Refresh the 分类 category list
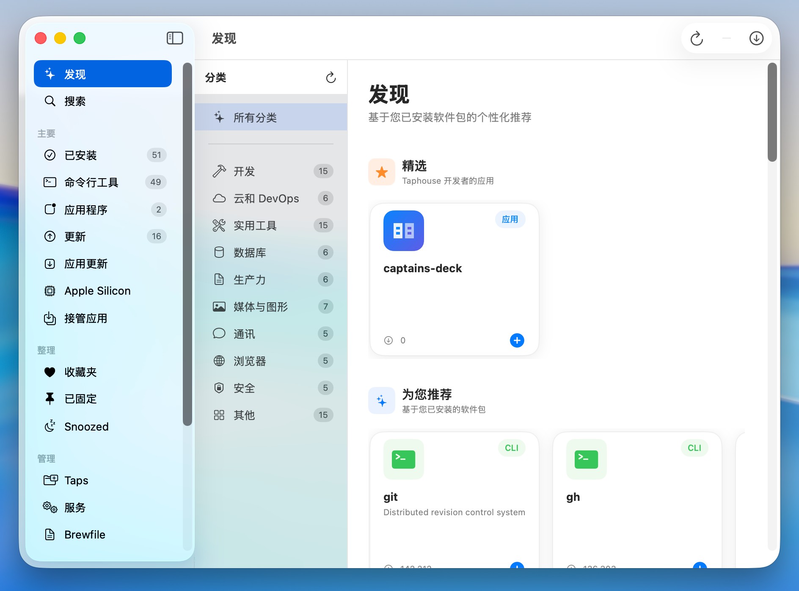 point(331,77)
